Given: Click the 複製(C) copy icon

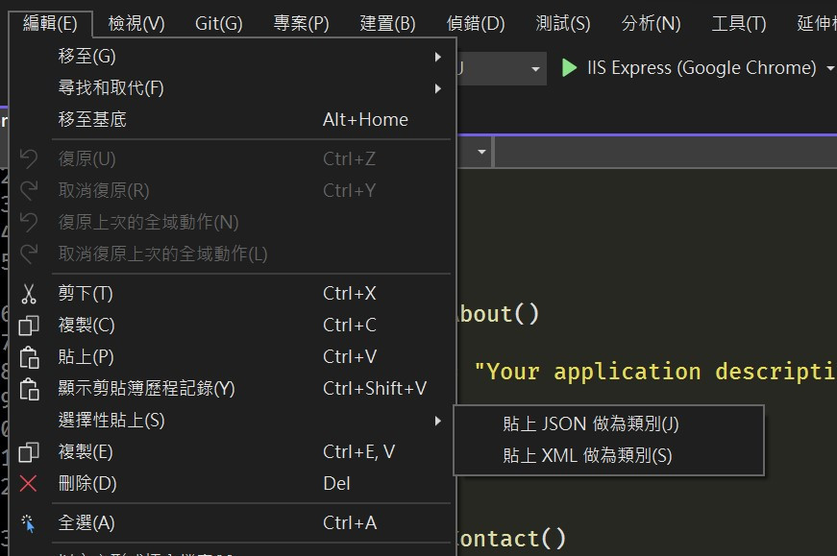Looking at the screenshot, I should (x=29, y=325).
